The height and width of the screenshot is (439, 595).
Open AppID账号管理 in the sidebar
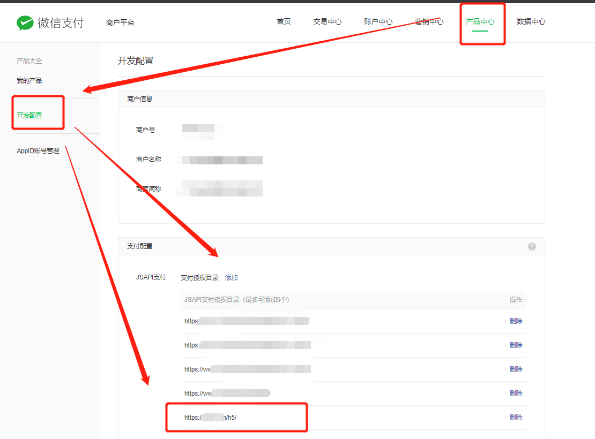(x=38, y=151)
